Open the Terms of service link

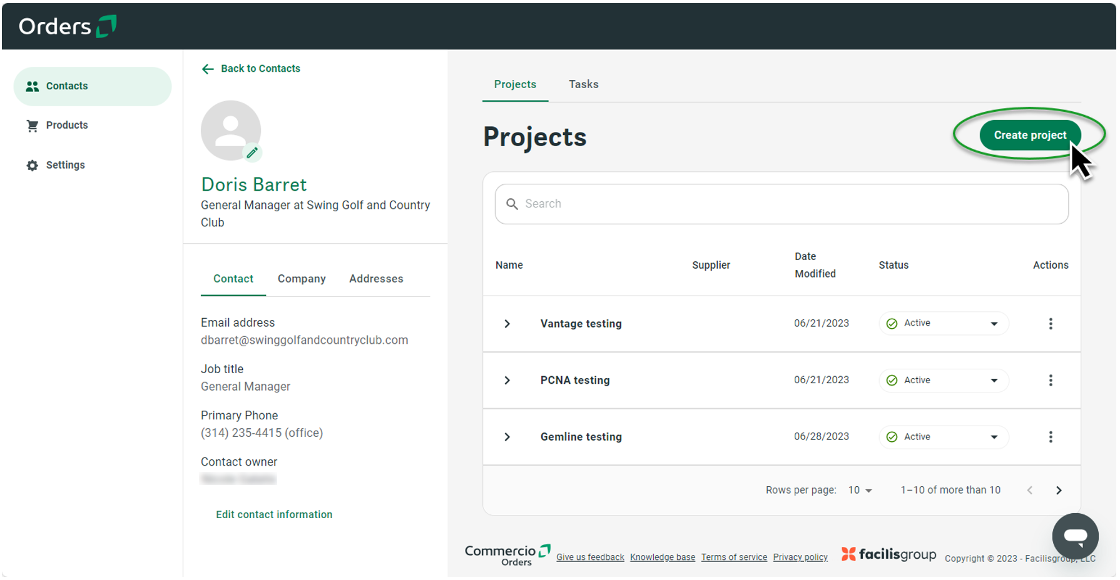734,557
